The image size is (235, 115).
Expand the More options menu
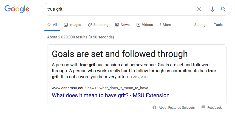[165, 25]
